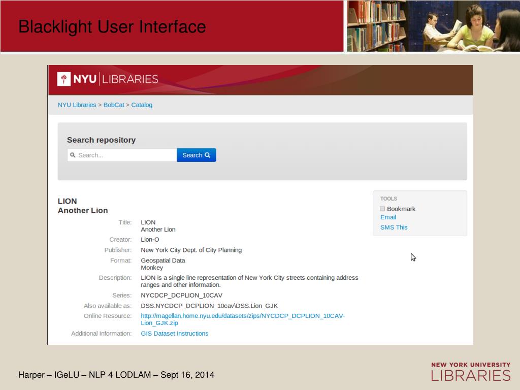
Task: Click the blue Search button
Action: tap(197, 155)
